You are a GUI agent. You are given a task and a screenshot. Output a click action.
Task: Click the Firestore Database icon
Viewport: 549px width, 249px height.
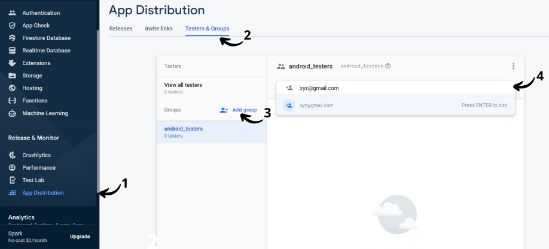click(12, 38)
